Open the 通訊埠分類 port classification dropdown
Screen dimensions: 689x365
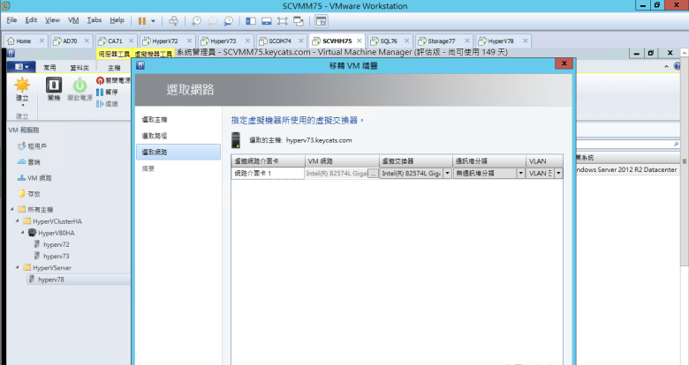pyautogui.click(x=521, y=174)
